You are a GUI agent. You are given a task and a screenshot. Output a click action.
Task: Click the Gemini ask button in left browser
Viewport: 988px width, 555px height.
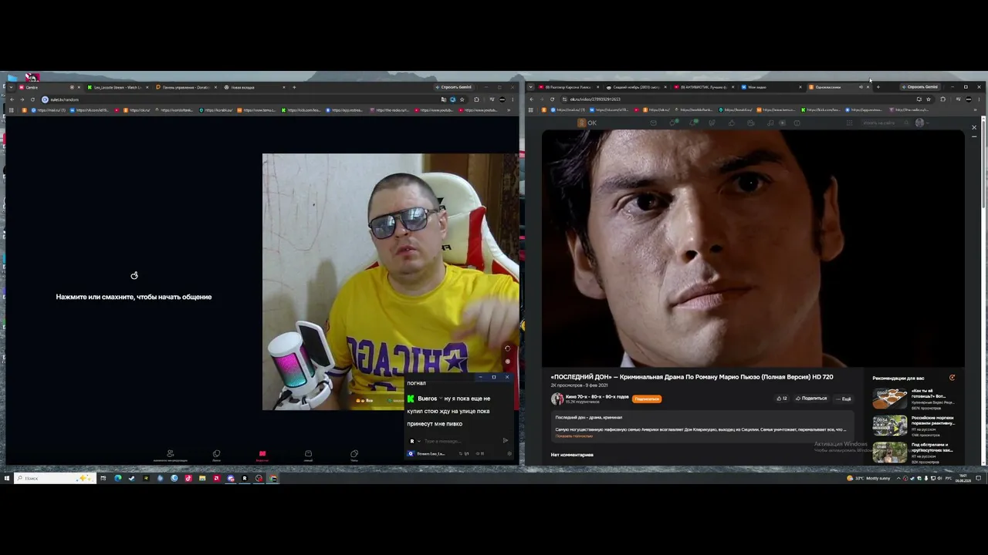click(455, 87)
